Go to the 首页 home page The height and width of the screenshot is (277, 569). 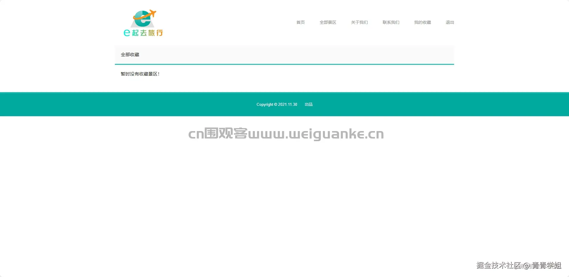point(301,22)
